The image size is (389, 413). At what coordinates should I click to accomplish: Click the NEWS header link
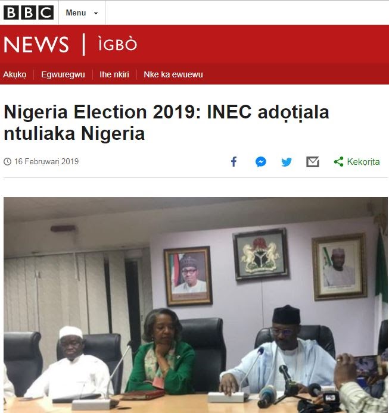(x=36, y=45)
